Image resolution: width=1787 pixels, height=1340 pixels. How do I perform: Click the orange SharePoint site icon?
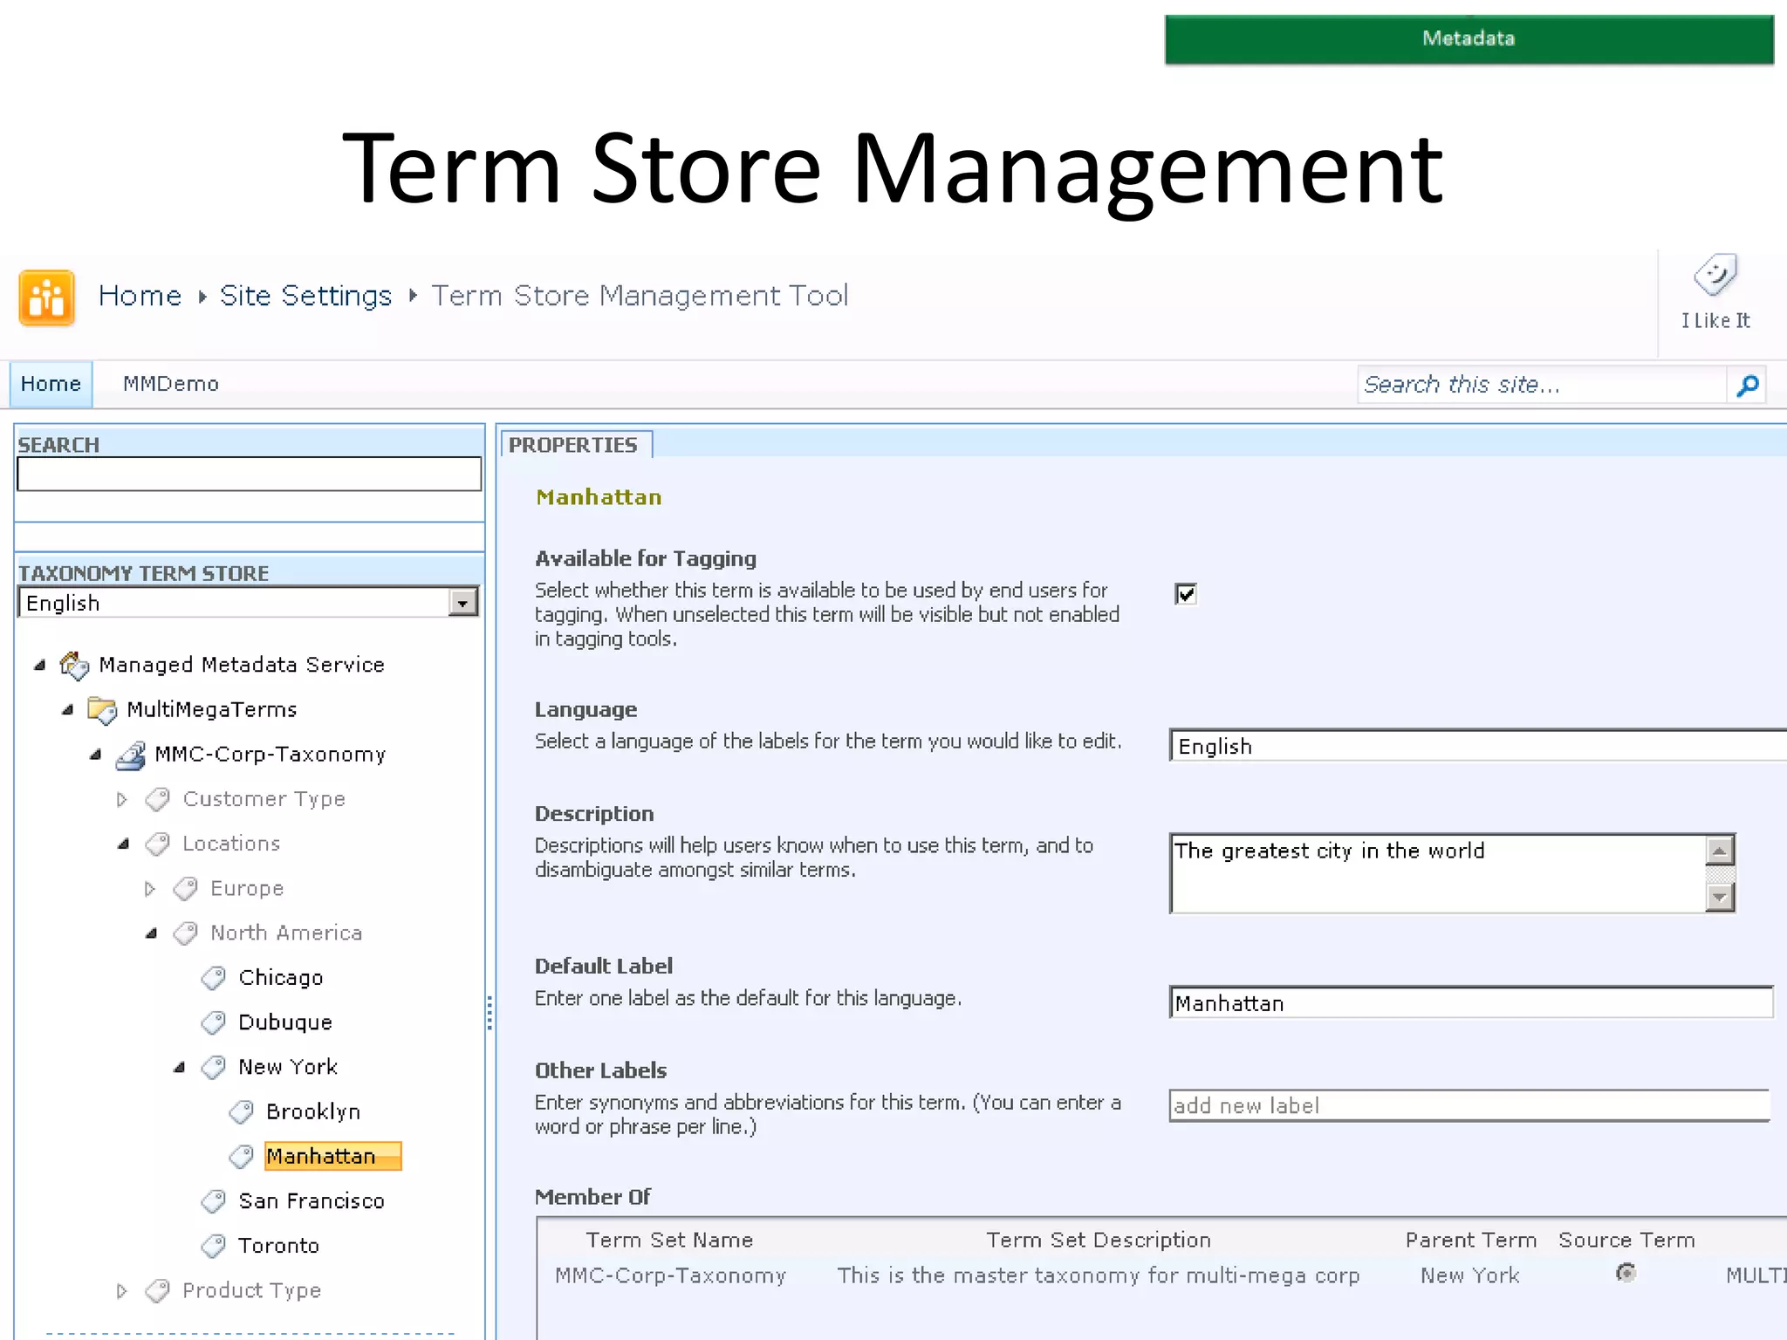point(46,297)
